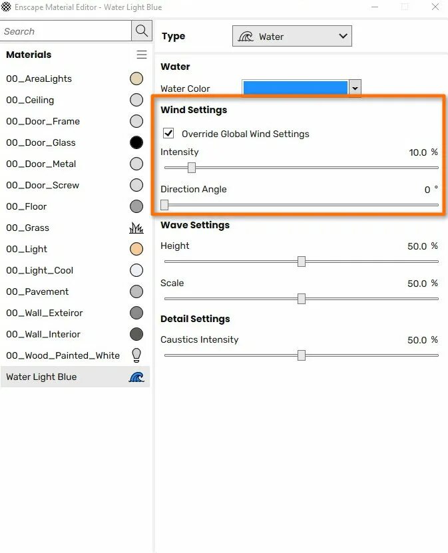Select the 00_Door_Metal material
This screenshot has height=553, width=448.
[75, 164]
